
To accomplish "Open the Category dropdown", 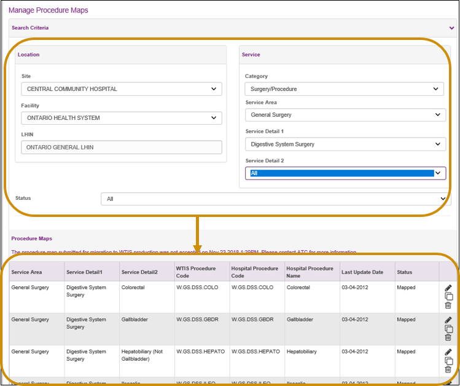I will coord(344,89).
